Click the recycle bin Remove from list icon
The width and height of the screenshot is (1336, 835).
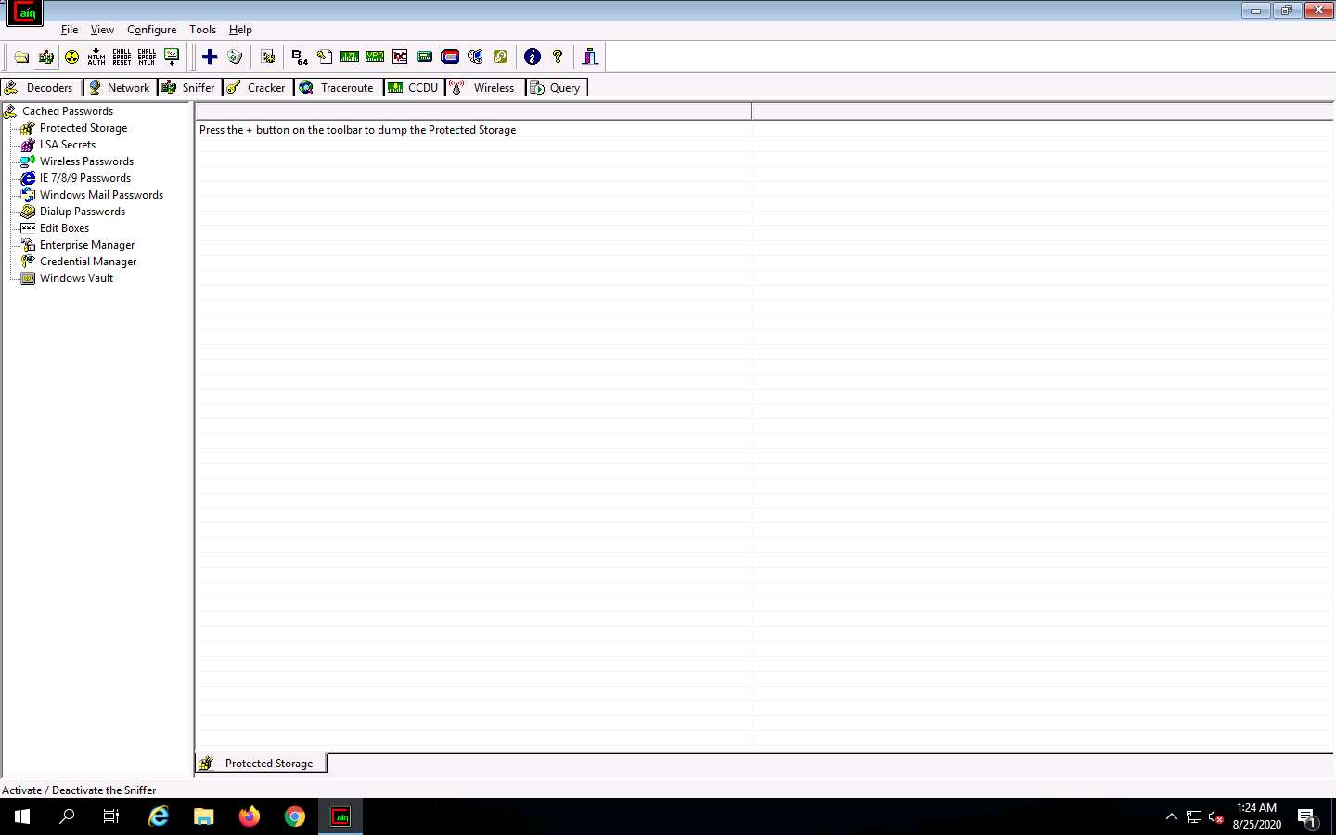click(x=235, y=58)
